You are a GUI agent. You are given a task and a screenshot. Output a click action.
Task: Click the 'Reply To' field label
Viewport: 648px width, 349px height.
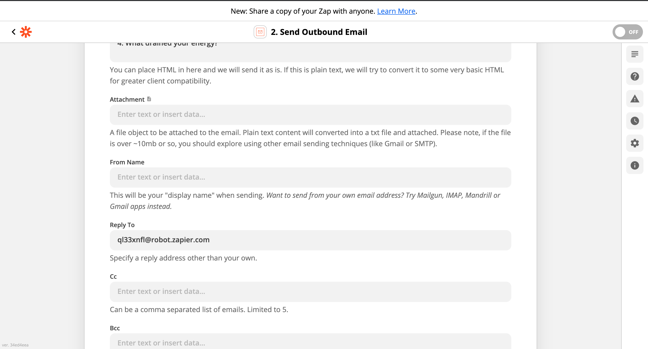tap(122, 225)
